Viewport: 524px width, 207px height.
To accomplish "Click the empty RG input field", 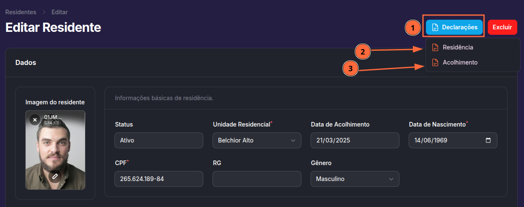I will pos(257,179).
